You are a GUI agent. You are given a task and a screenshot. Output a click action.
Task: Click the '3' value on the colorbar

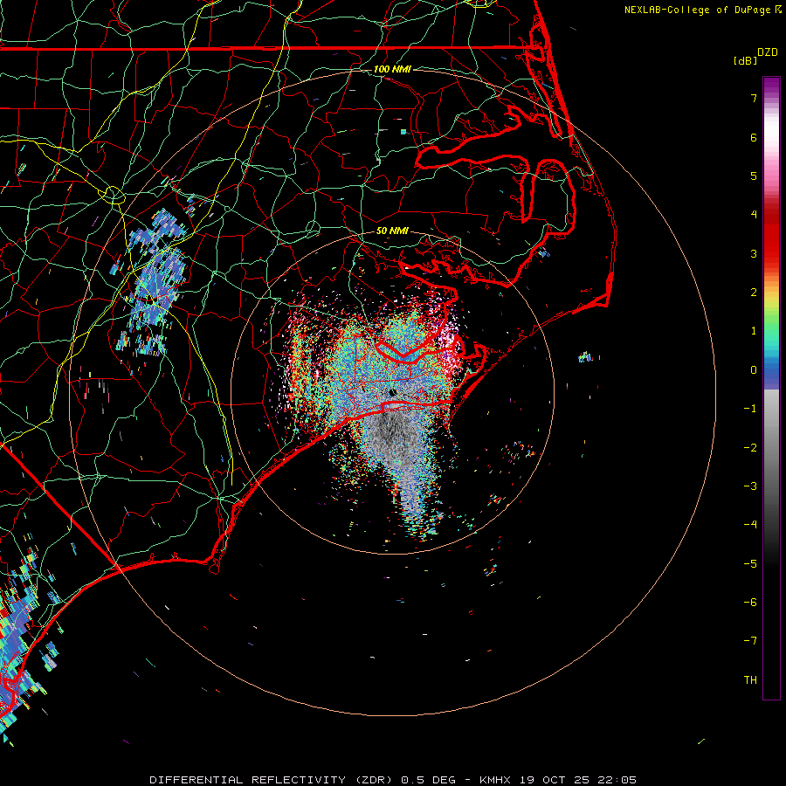coord(754,253)
